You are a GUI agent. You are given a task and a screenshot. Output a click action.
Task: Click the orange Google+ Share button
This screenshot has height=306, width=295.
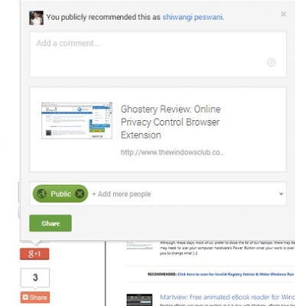pos(35,298)
